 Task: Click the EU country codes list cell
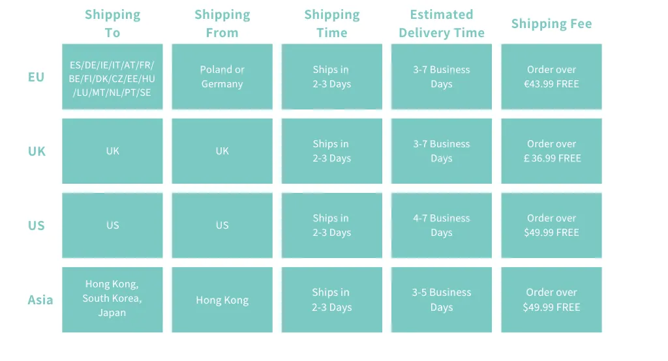[112, 77]
